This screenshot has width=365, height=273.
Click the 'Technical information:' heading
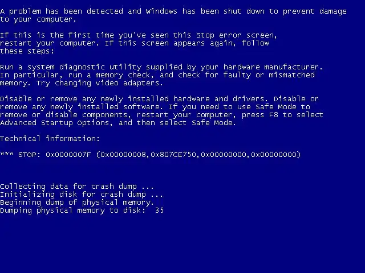click(50, 139)
